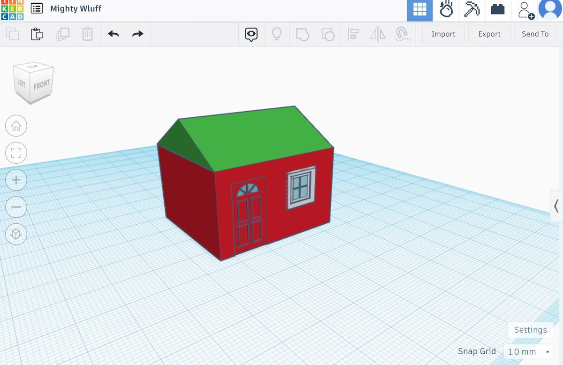Click the Tinkercad logo
This screenshot has height=365, width=563.
12,10
